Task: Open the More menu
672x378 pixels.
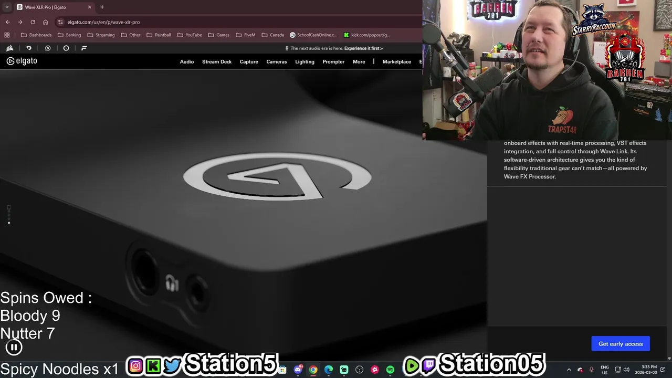Action: tap(359, 61)
